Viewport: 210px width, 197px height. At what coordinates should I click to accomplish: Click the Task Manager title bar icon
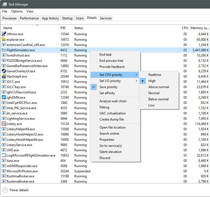(x=4, y=4)
